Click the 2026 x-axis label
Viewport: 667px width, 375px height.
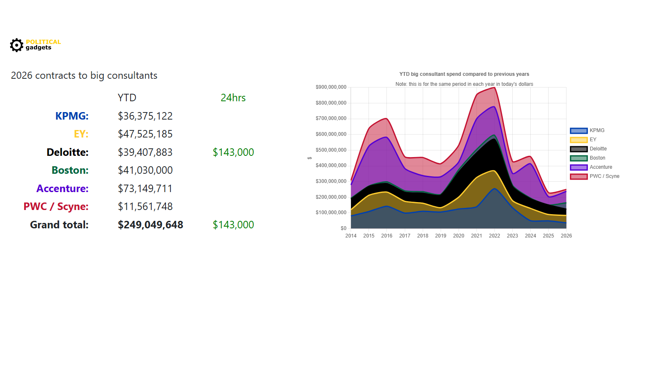566,236
